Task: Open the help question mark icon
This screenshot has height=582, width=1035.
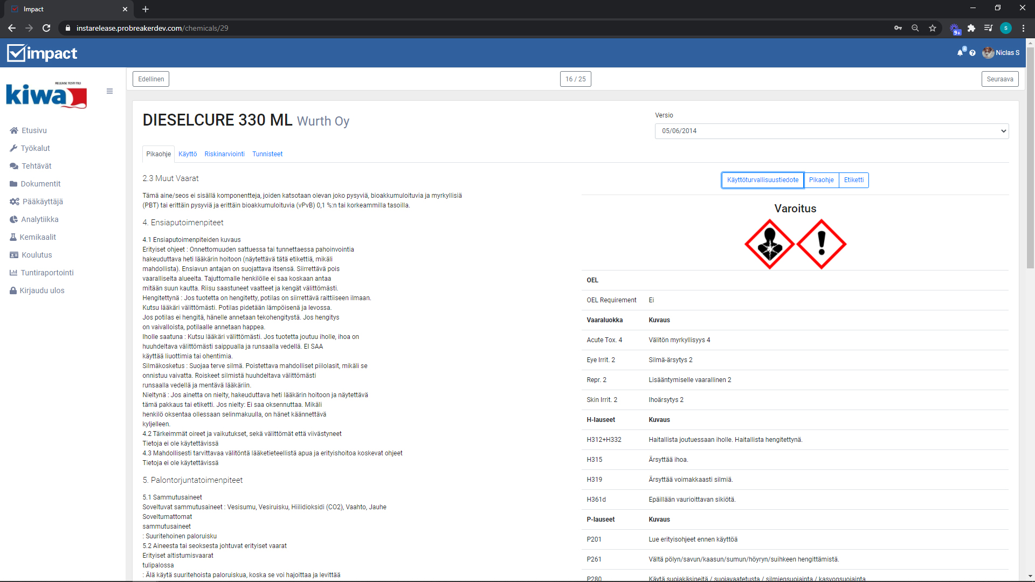Action: 972,53
